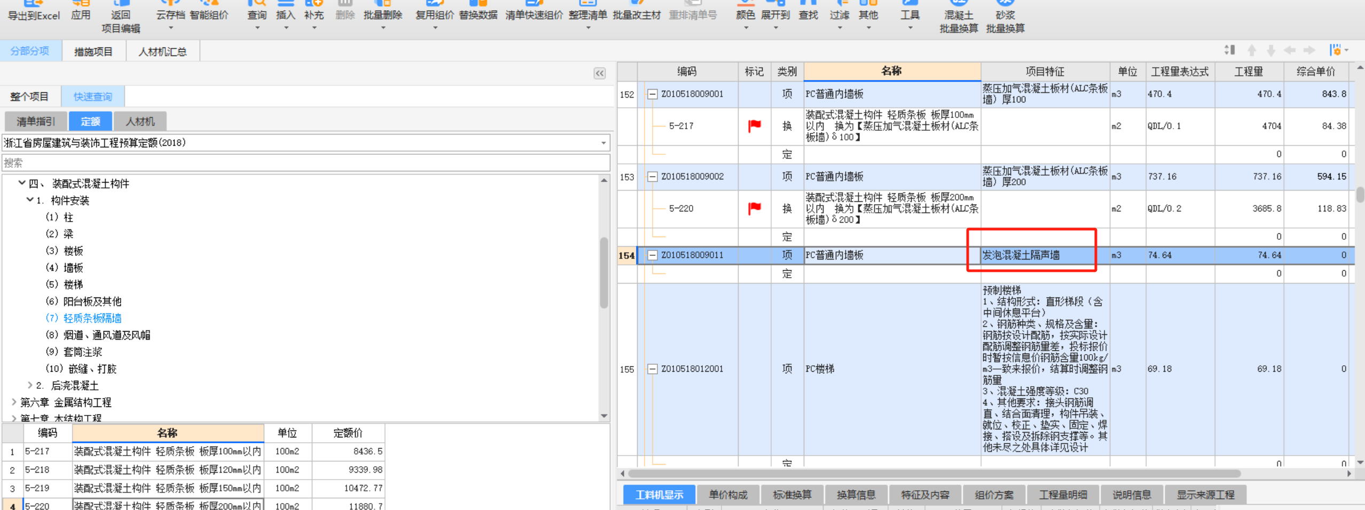Viewport: 1365px width, 510px height.
Task: Collapse row 153 Z010518009002 with minus box
Action: point(652,177)
